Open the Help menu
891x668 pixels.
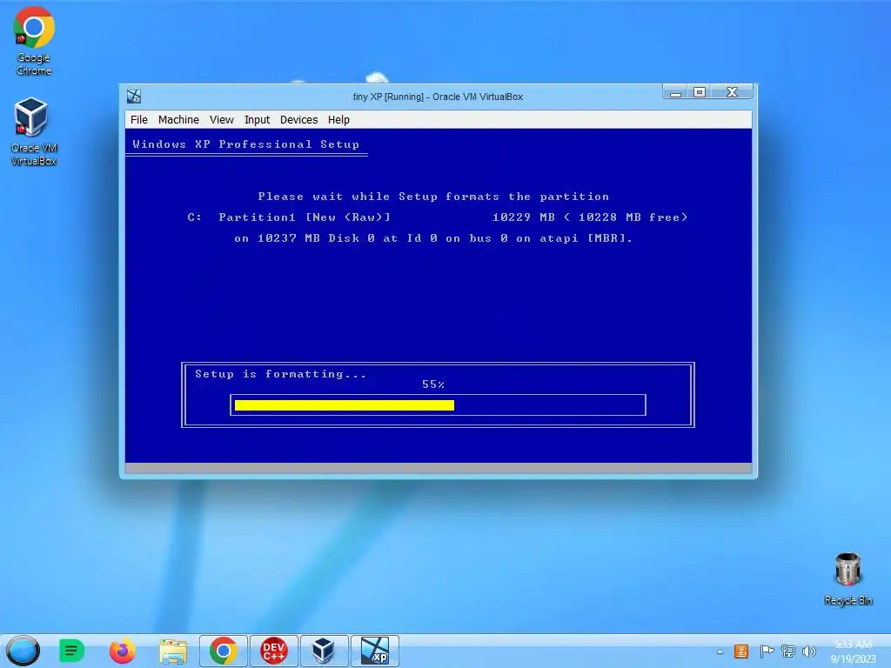[338, 119]
